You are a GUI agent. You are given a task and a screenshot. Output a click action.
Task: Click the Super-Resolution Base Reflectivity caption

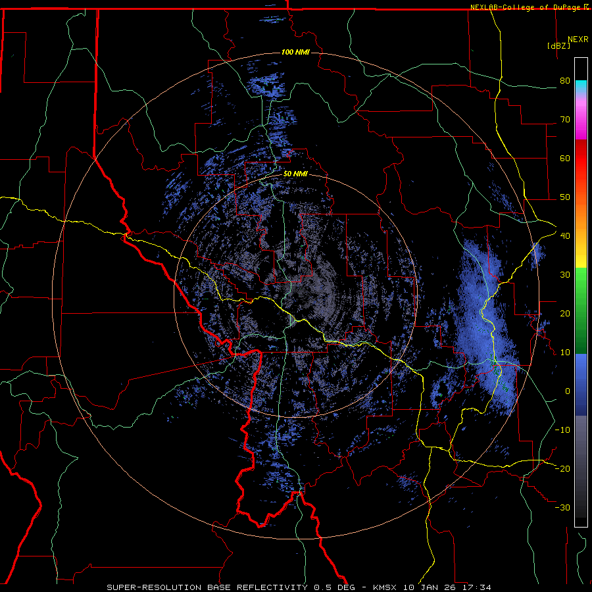tap(207, 587)
